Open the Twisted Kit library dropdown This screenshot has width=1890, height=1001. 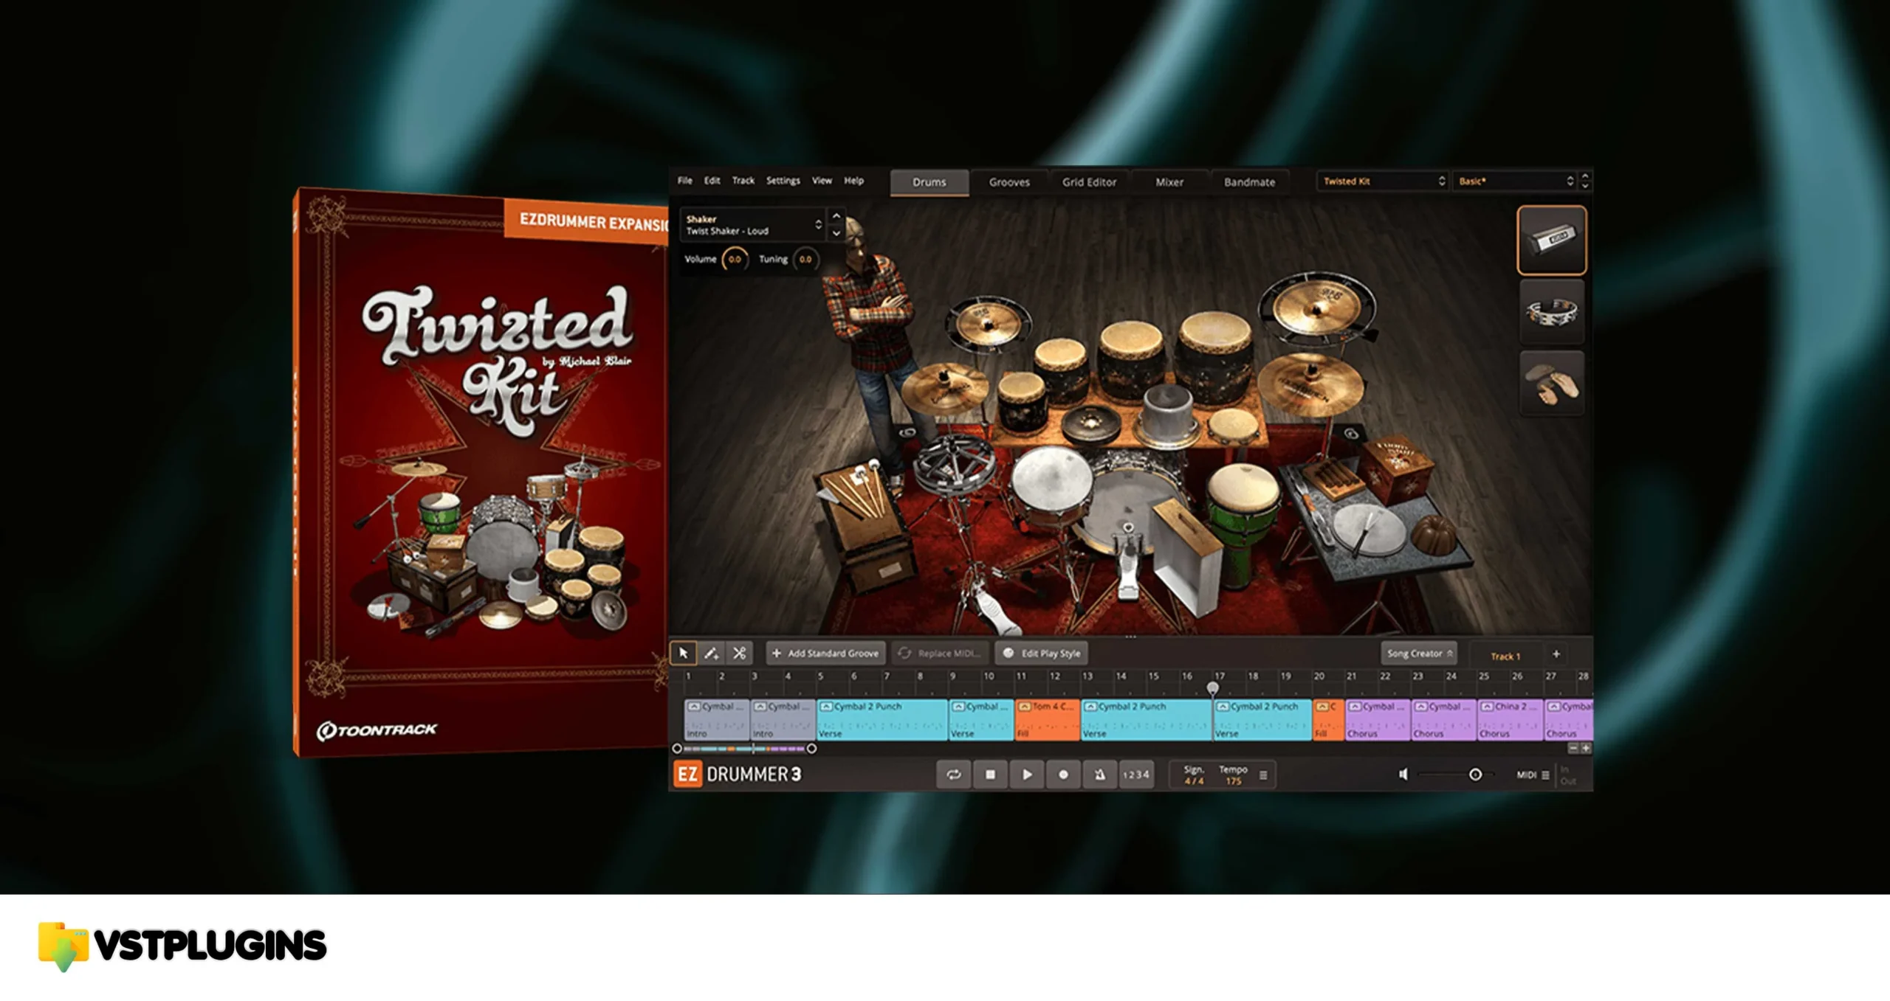[x=1383, y=181]
